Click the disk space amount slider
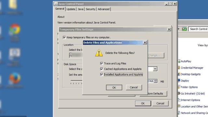This screenshot has width=208, height=117. [77, 81]
